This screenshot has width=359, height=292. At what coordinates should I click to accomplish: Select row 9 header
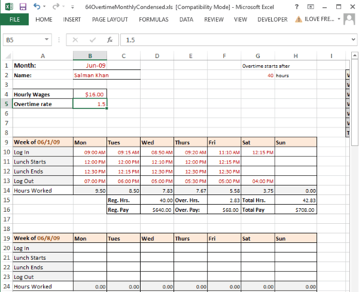[x=5, y=142]
